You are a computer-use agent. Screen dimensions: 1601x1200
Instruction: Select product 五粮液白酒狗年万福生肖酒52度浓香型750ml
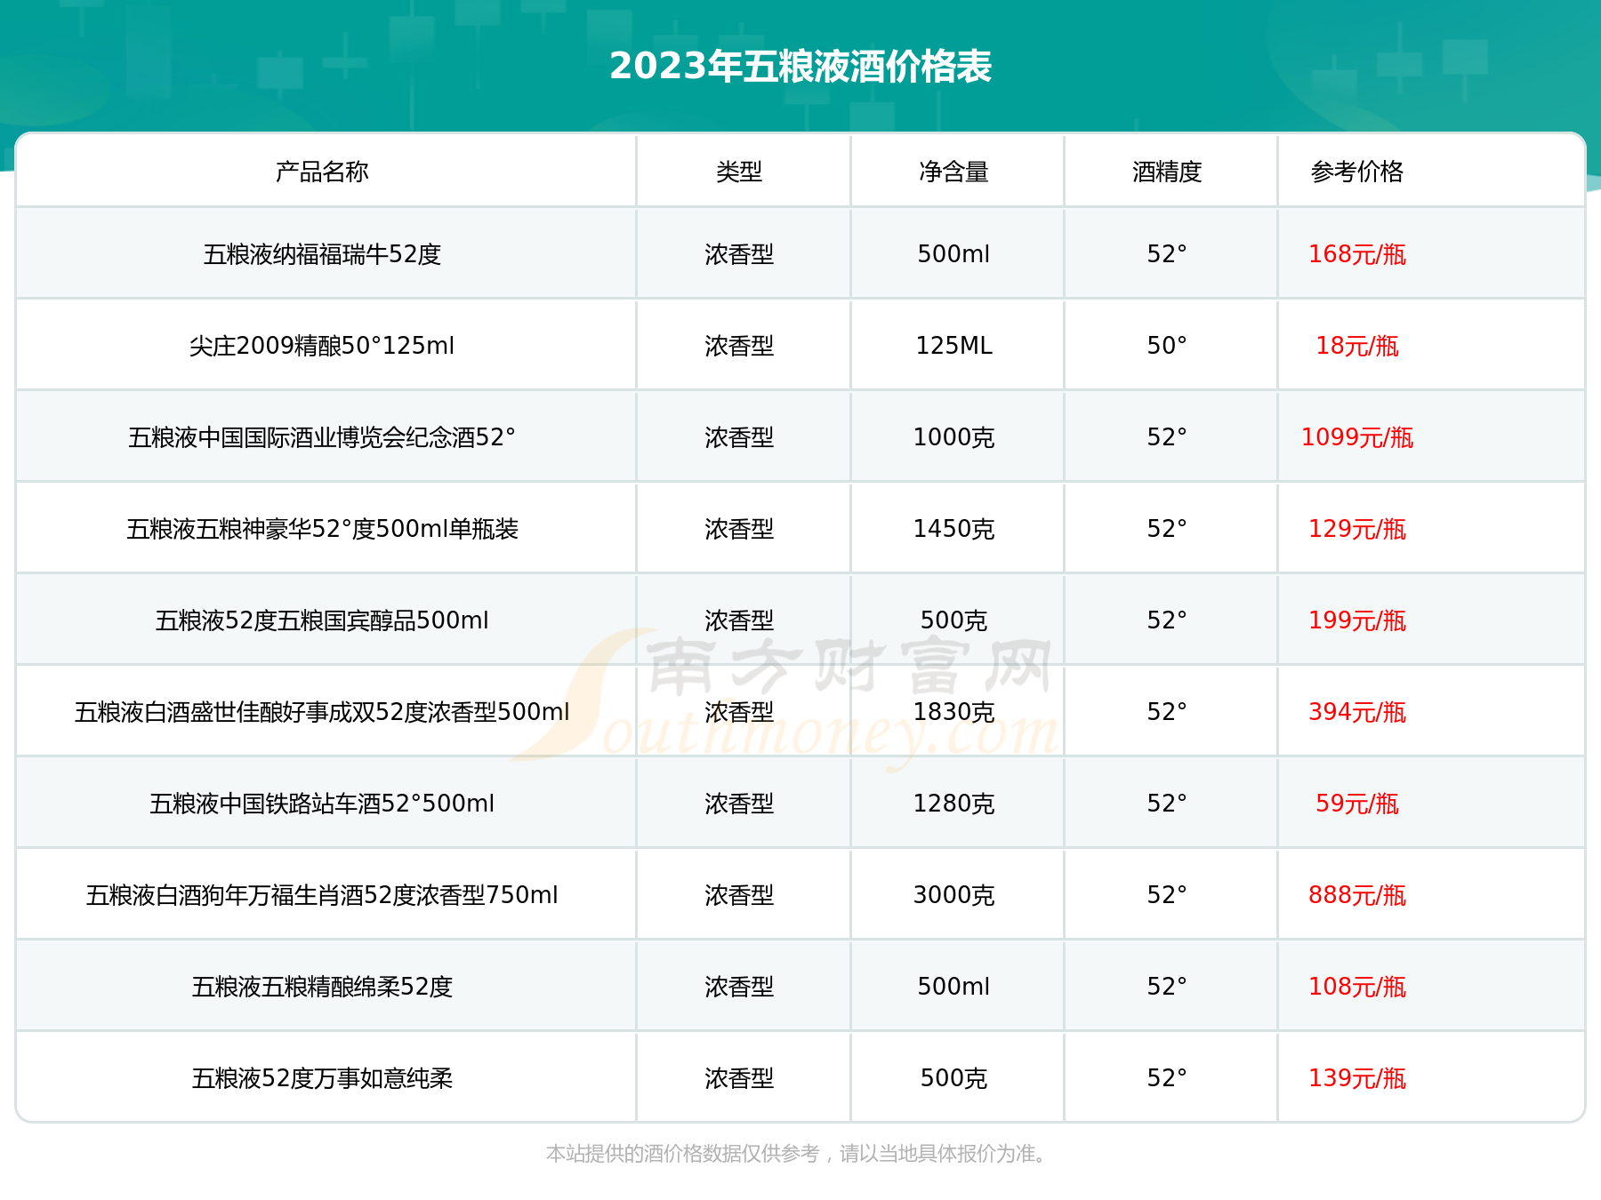coord(322,895)
